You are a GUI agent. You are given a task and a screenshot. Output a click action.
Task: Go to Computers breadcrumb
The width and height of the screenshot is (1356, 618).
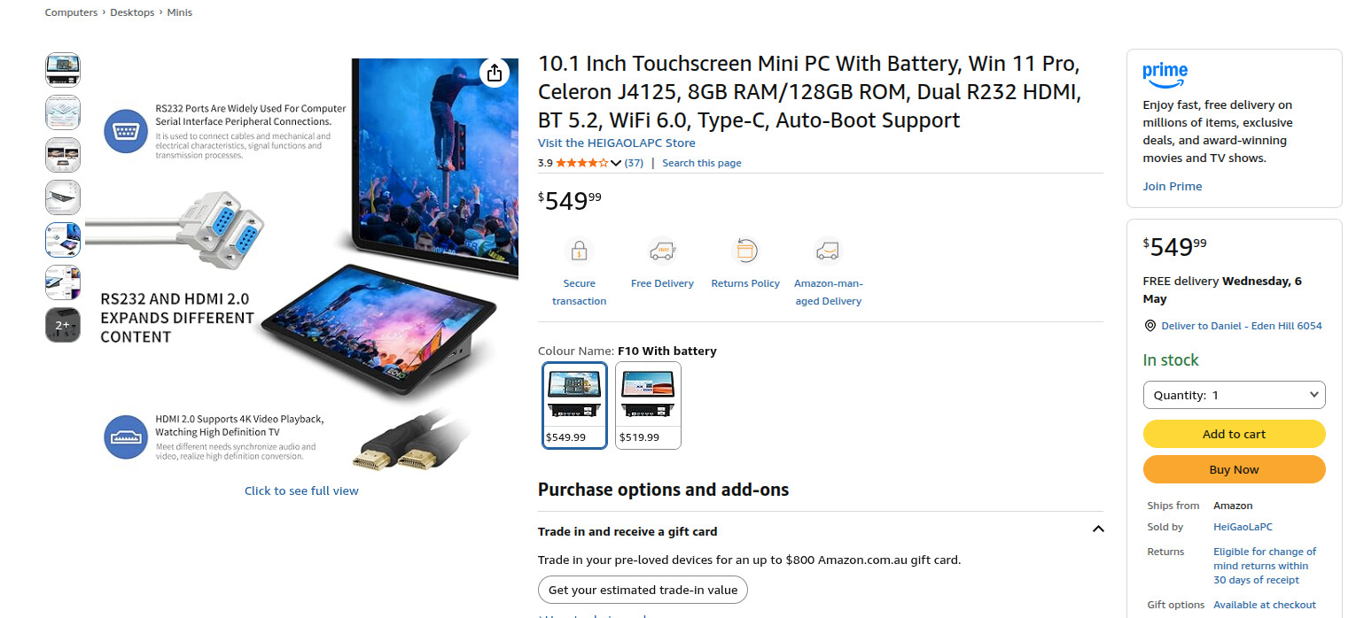(x=71, y=12)
